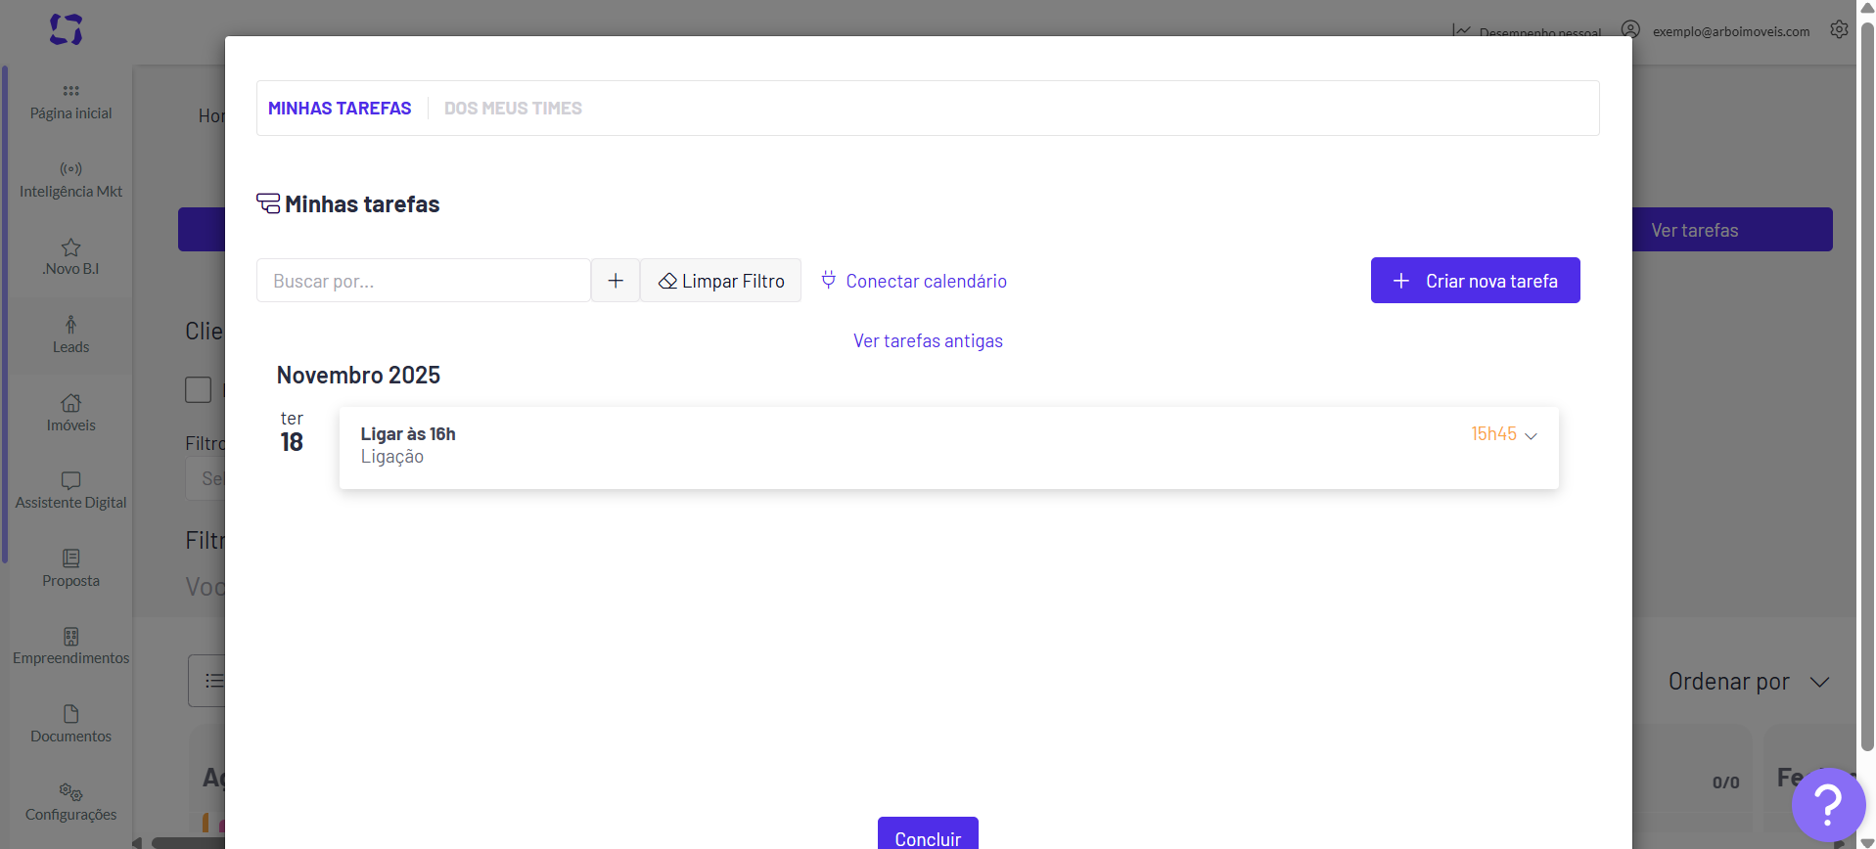Click the Limpar Filtro button
This screenshot has width=1876, height=849.
coord(721,281)
